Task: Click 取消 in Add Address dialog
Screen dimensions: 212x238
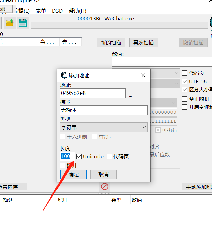Action: pyautogui.click(x=103, y=174)
